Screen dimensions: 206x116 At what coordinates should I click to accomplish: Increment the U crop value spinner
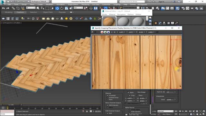click(134, 98)
